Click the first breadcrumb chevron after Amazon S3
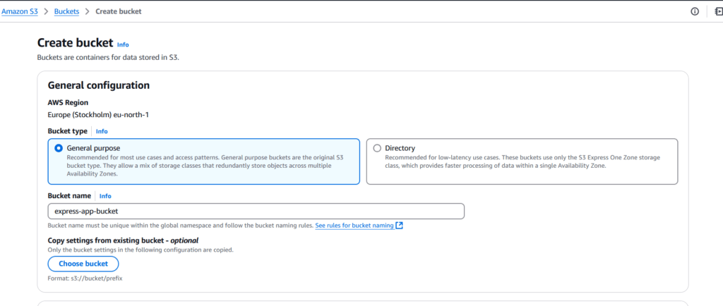Image resolution: width=723 pixels, height=306 pixels. pos(46,11)
